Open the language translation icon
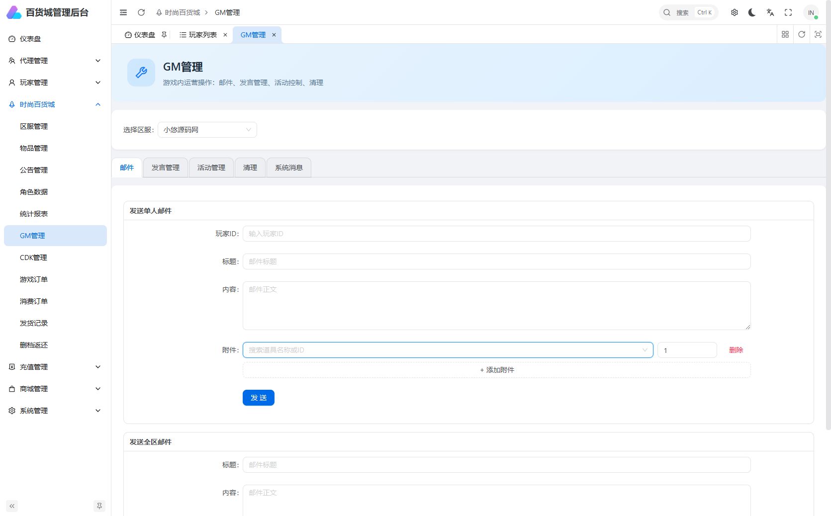 click(x=770, y=12)
